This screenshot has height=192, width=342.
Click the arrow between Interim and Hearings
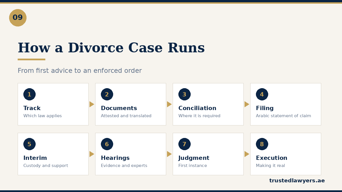(x=92, y=154)
